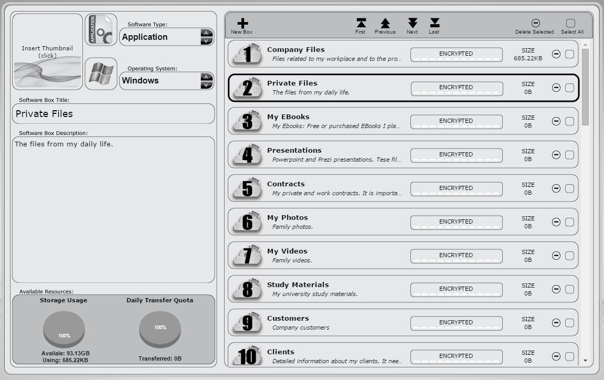Image resolution: width=604 pixels, height=380 pixels.
Task: Remove the Company Files box with minus icon
Action: (x=556, y=54)
